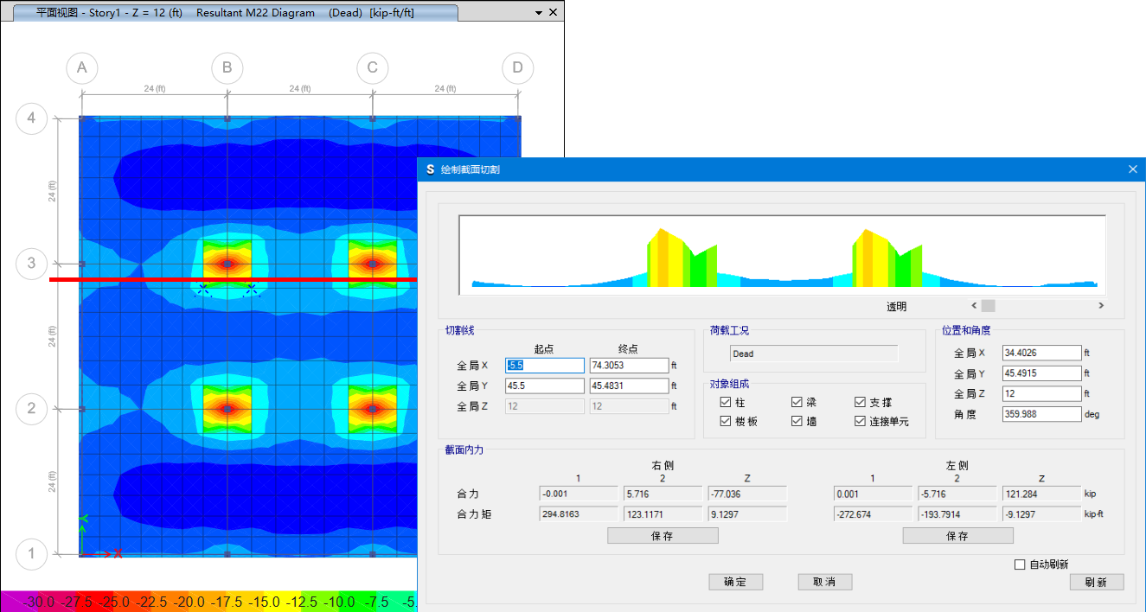Click 保存 under the 右侧 forces

[663, 536]
